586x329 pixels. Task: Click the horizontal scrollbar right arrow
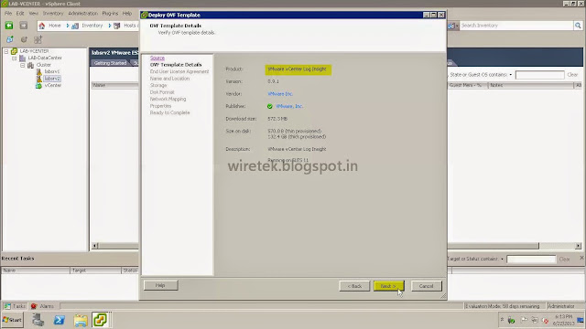[x=578, y=246]
